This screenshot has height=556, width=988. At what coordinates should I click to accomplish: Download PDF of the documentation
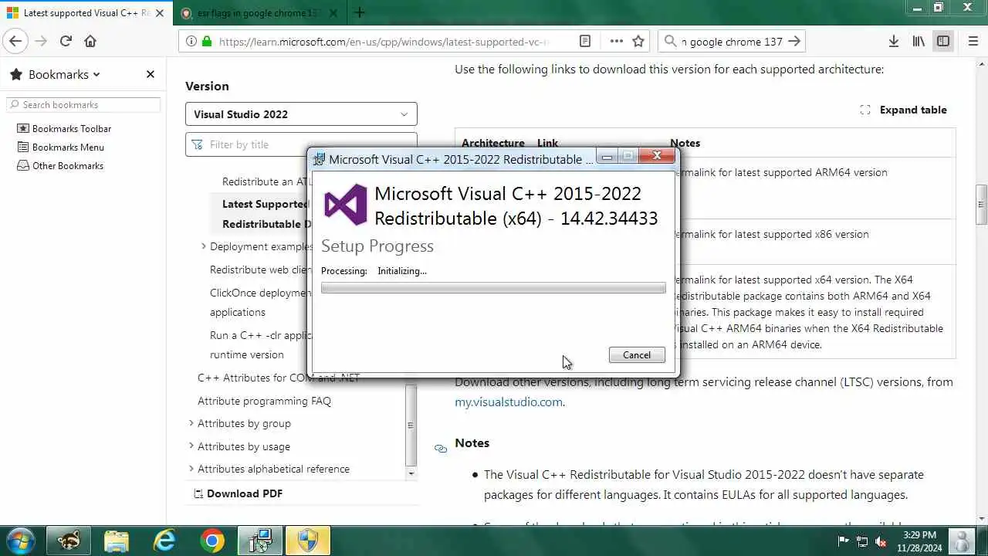click(x=238, y=493)
